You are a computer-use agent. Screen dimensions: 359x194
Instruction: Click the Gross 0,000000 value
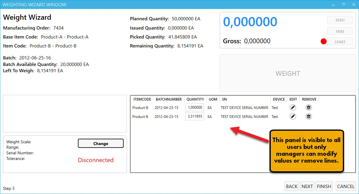(257, 41)
